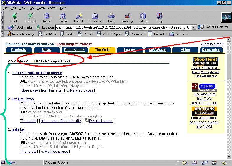
Task: Open the Go menu
Action: (32, 8)
